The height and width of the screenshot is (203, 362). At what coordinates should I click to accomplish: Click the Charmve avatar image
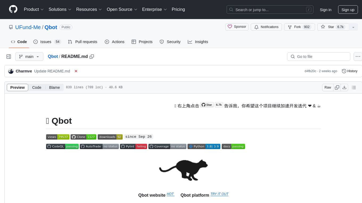(x=11, y=71)
